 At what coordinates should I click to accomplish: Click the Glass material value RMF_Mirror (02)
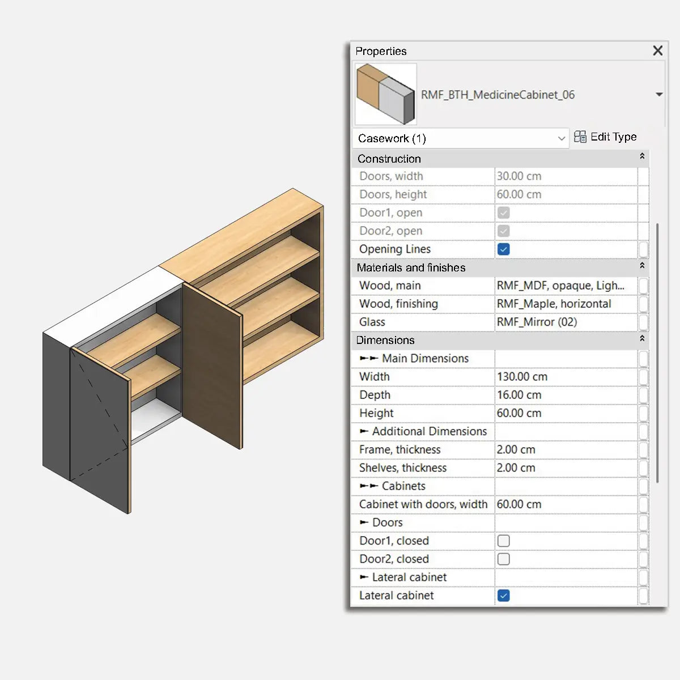point(566,322)
